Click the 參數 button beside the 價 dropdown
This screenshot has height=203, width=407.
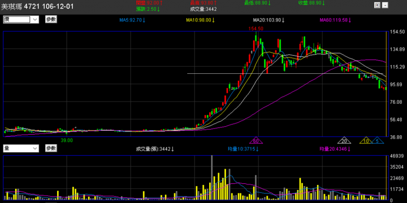click(51, 19)
